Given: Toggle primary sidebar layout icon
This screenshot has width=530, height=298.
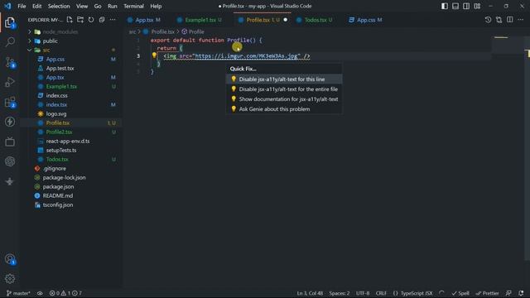Looking at the screenshot, I should click(445, 6).
